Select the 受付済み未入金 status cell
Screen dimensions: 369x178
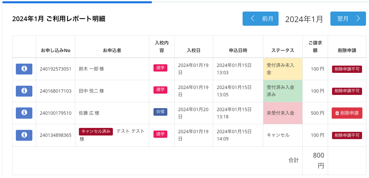click(x=283, y=69)
